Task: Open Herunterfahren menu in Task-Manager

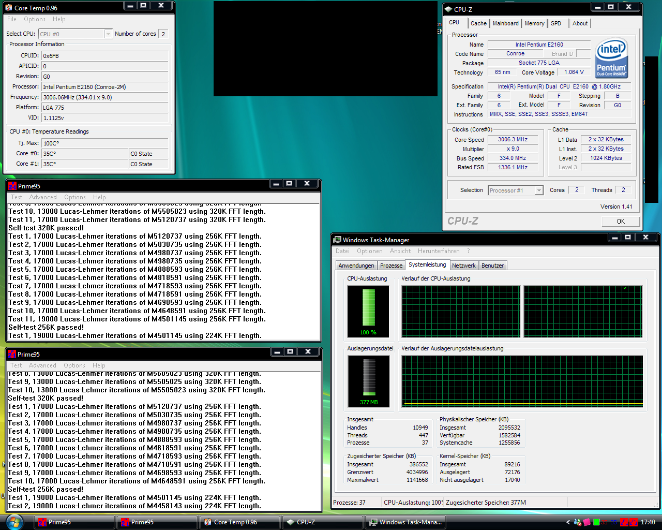Action: pyautogui.click(x=439, y=251)
